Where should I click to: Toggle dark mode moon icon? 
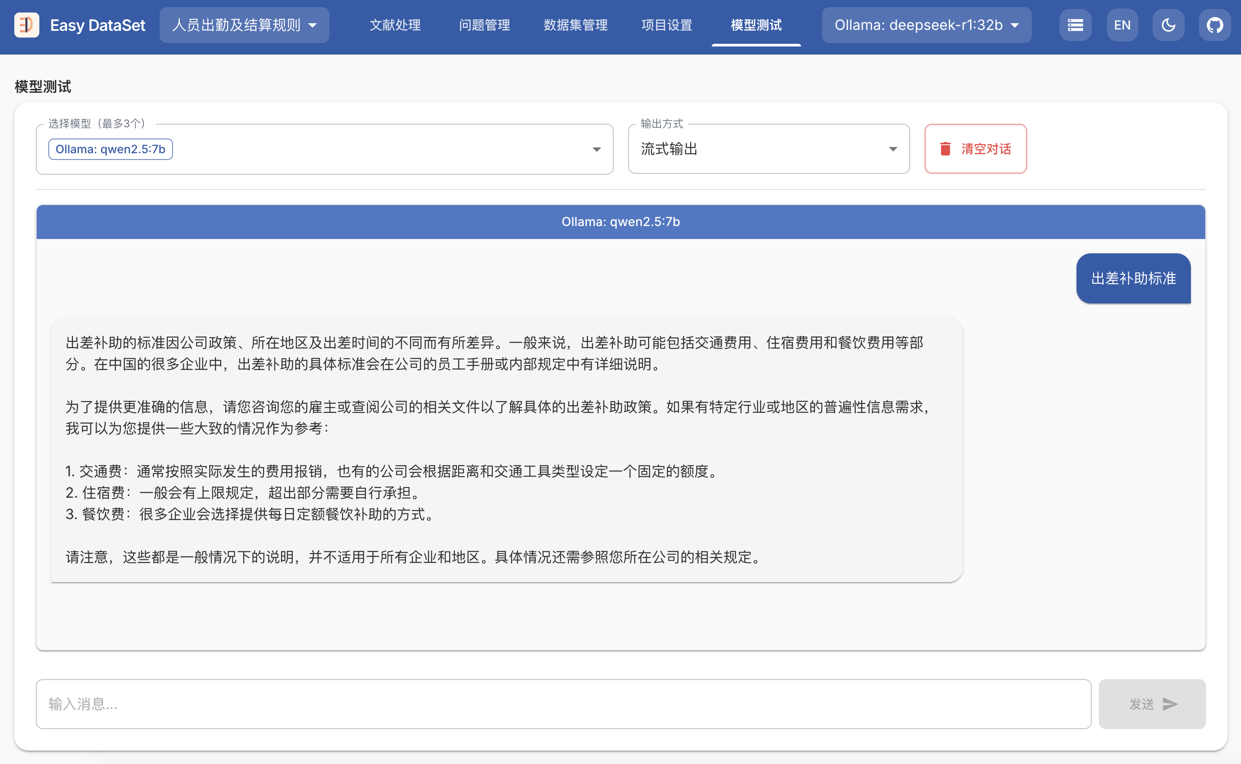(x=1168, y=25)
